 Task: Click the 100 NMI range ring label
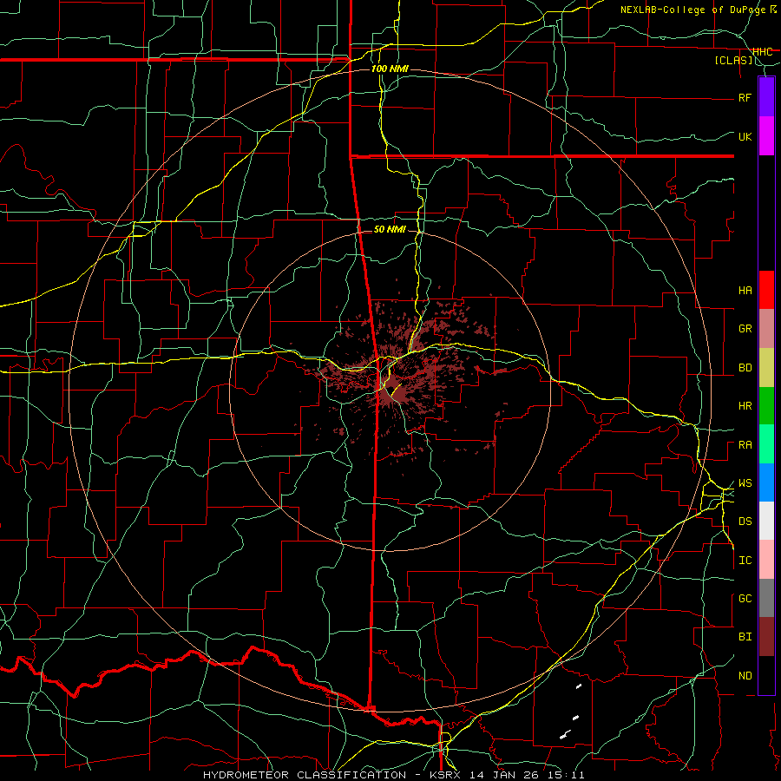click(390, 69)
